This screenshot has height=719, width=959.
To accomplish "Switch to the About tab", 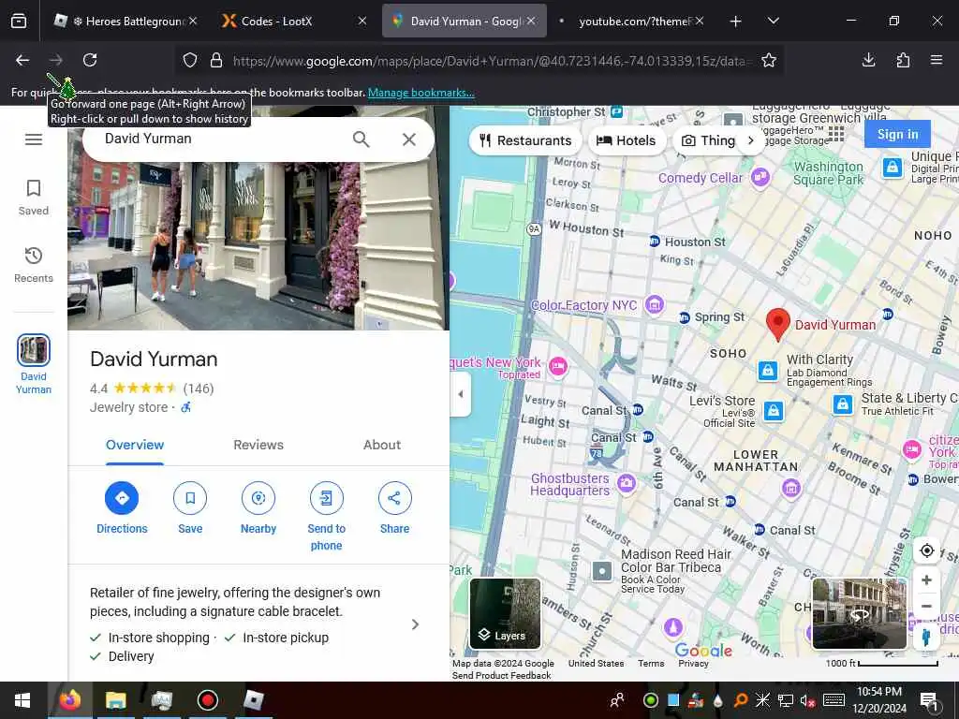I will click(382, 445).
